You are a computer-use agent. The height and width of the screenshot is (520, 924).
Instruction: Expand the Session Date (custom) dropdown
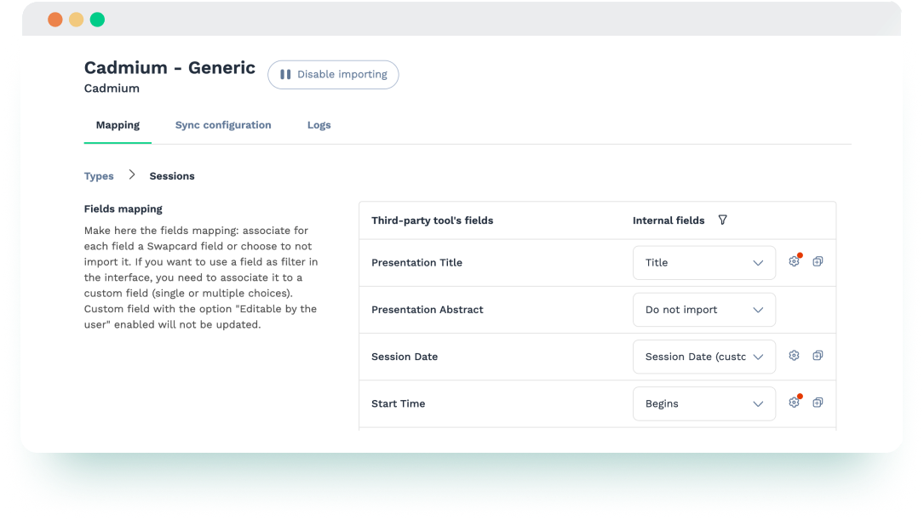(x=703, y=356)
